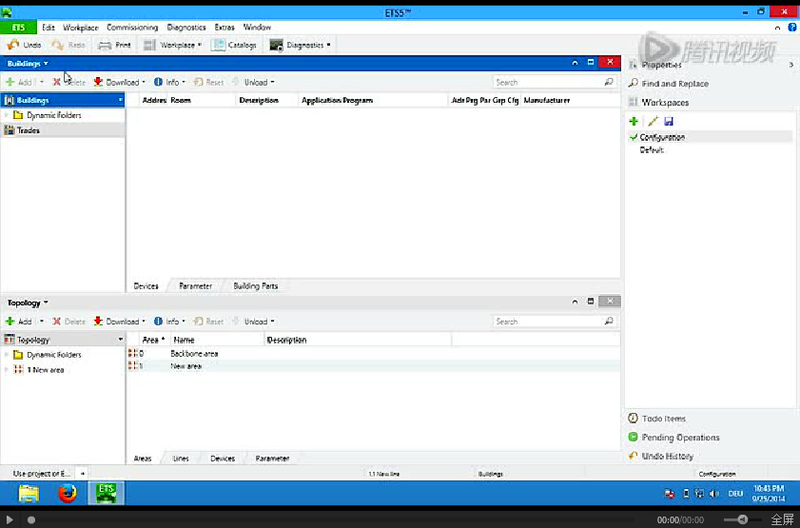Select the Configuration workspace
The image size is (800, 528).
coord(662,137)
